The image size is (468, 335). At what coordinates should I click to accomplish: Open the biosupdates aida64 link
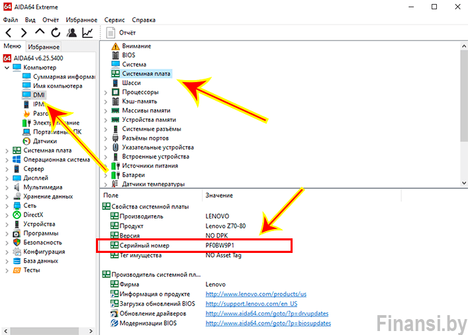pos(268,323)
